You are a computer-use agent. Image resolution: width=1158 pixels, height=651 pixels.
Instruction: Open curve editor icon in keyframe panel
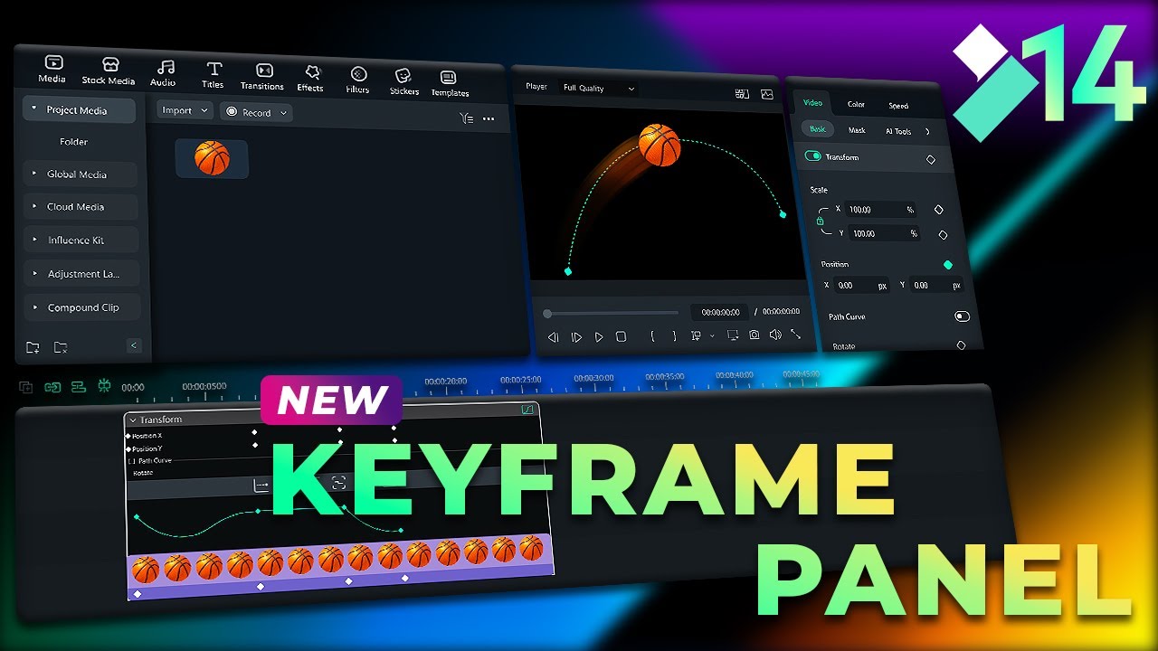[x=529, y=410]
